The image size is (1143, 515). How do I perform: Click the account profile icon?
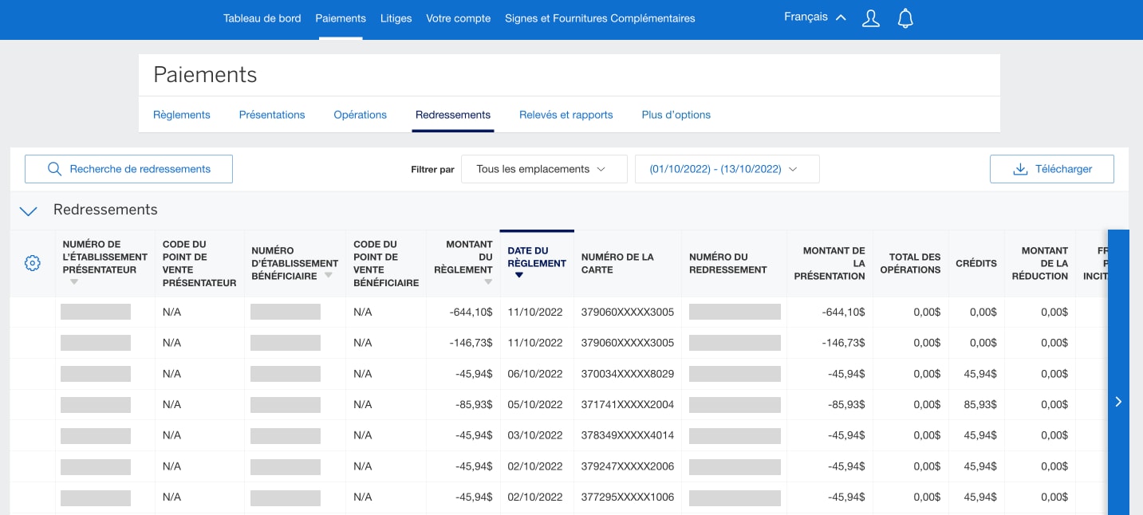pyautogui.click(x=870, y=17)
